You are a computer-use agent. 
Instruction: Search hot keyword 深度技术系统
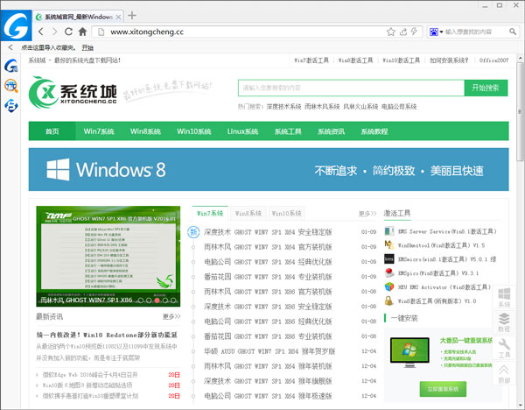click(283, 107)
